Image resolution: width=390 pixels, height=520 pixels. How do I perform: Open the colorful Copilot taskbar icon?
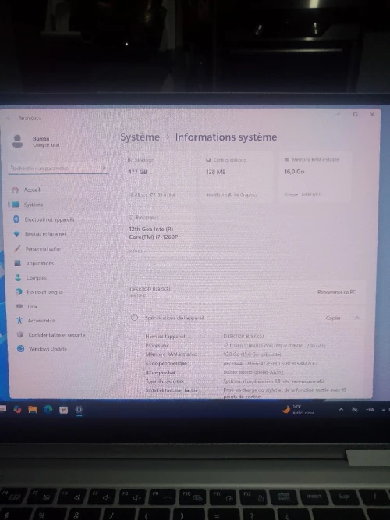[x=17, y=410]
